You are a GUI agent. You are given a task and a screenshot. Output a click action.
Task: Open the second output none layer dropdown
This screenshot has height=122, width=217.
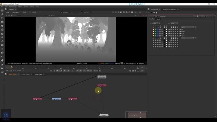click(188, 38)
